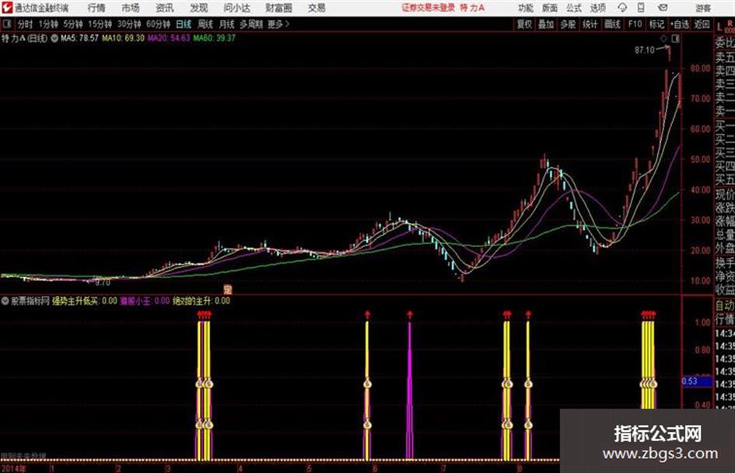Viewport: 735px width, 473px height.
Task: Click the 特力A(日线) chart title
Action: [24, 38]
